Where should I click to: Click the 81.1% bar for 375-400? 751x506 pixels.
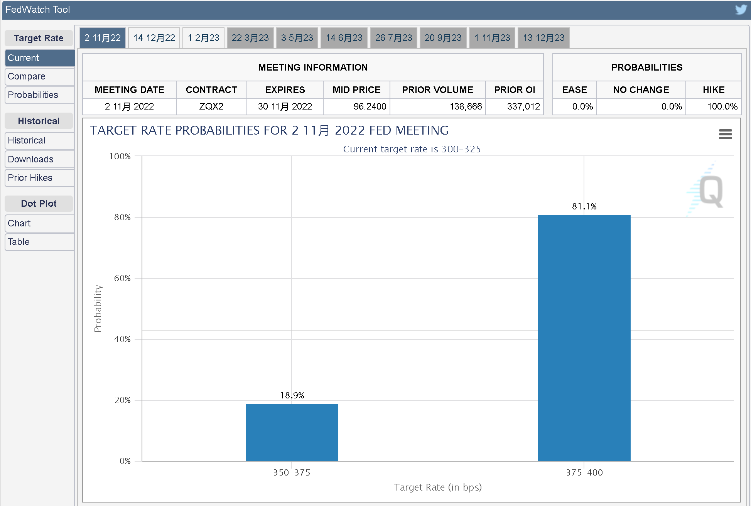click(x=584, y=337)
